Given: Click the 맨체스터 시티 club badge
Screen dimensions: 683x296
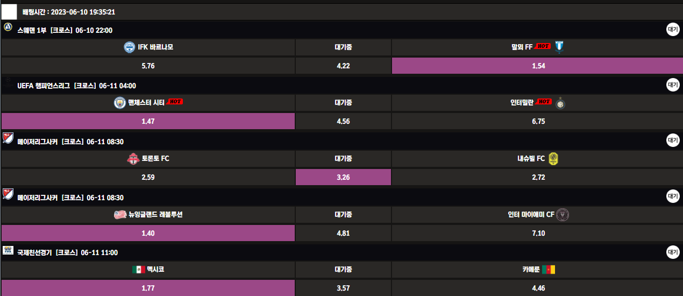Looking at the screenshot, I should tap(119, 102).
